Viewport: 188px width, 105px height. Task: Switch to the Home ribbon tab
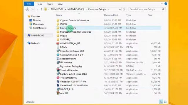[x=39, y=4]
